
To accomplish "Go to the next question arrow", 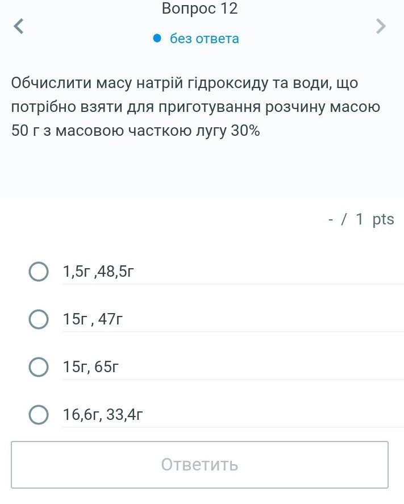I will (381, 26).
